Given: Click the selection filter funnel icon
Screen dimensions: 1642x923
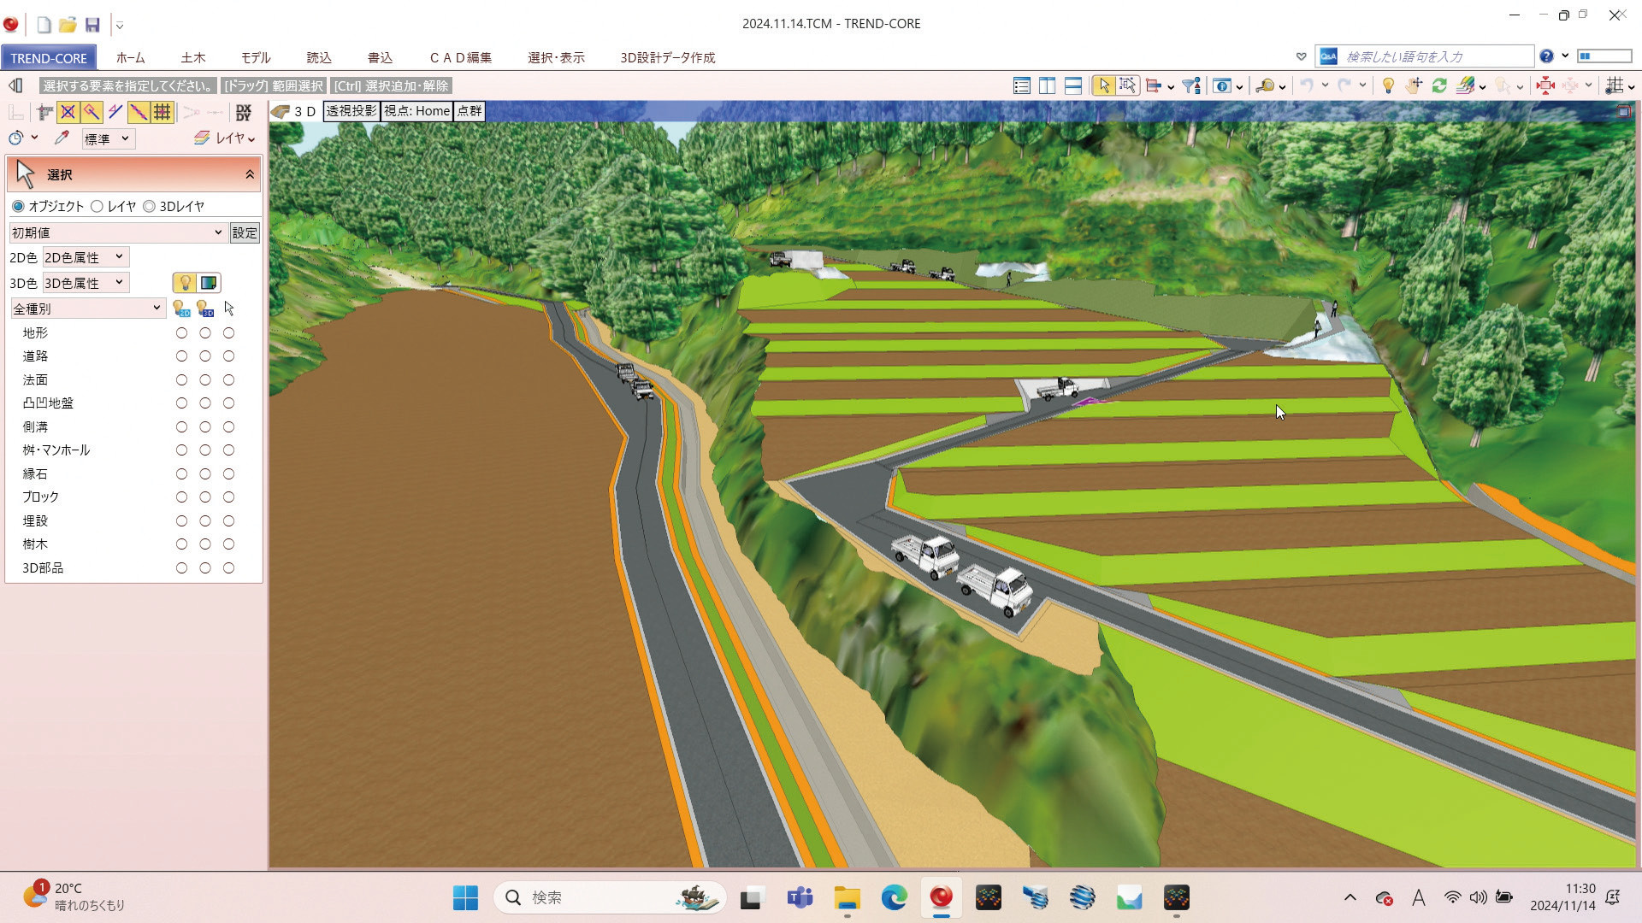Looking at the screenshot, I should point(1190,85).
